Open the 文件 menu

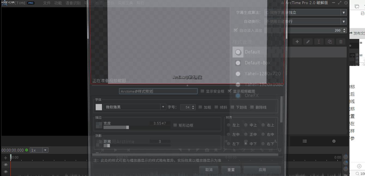(x=46, y=3)
